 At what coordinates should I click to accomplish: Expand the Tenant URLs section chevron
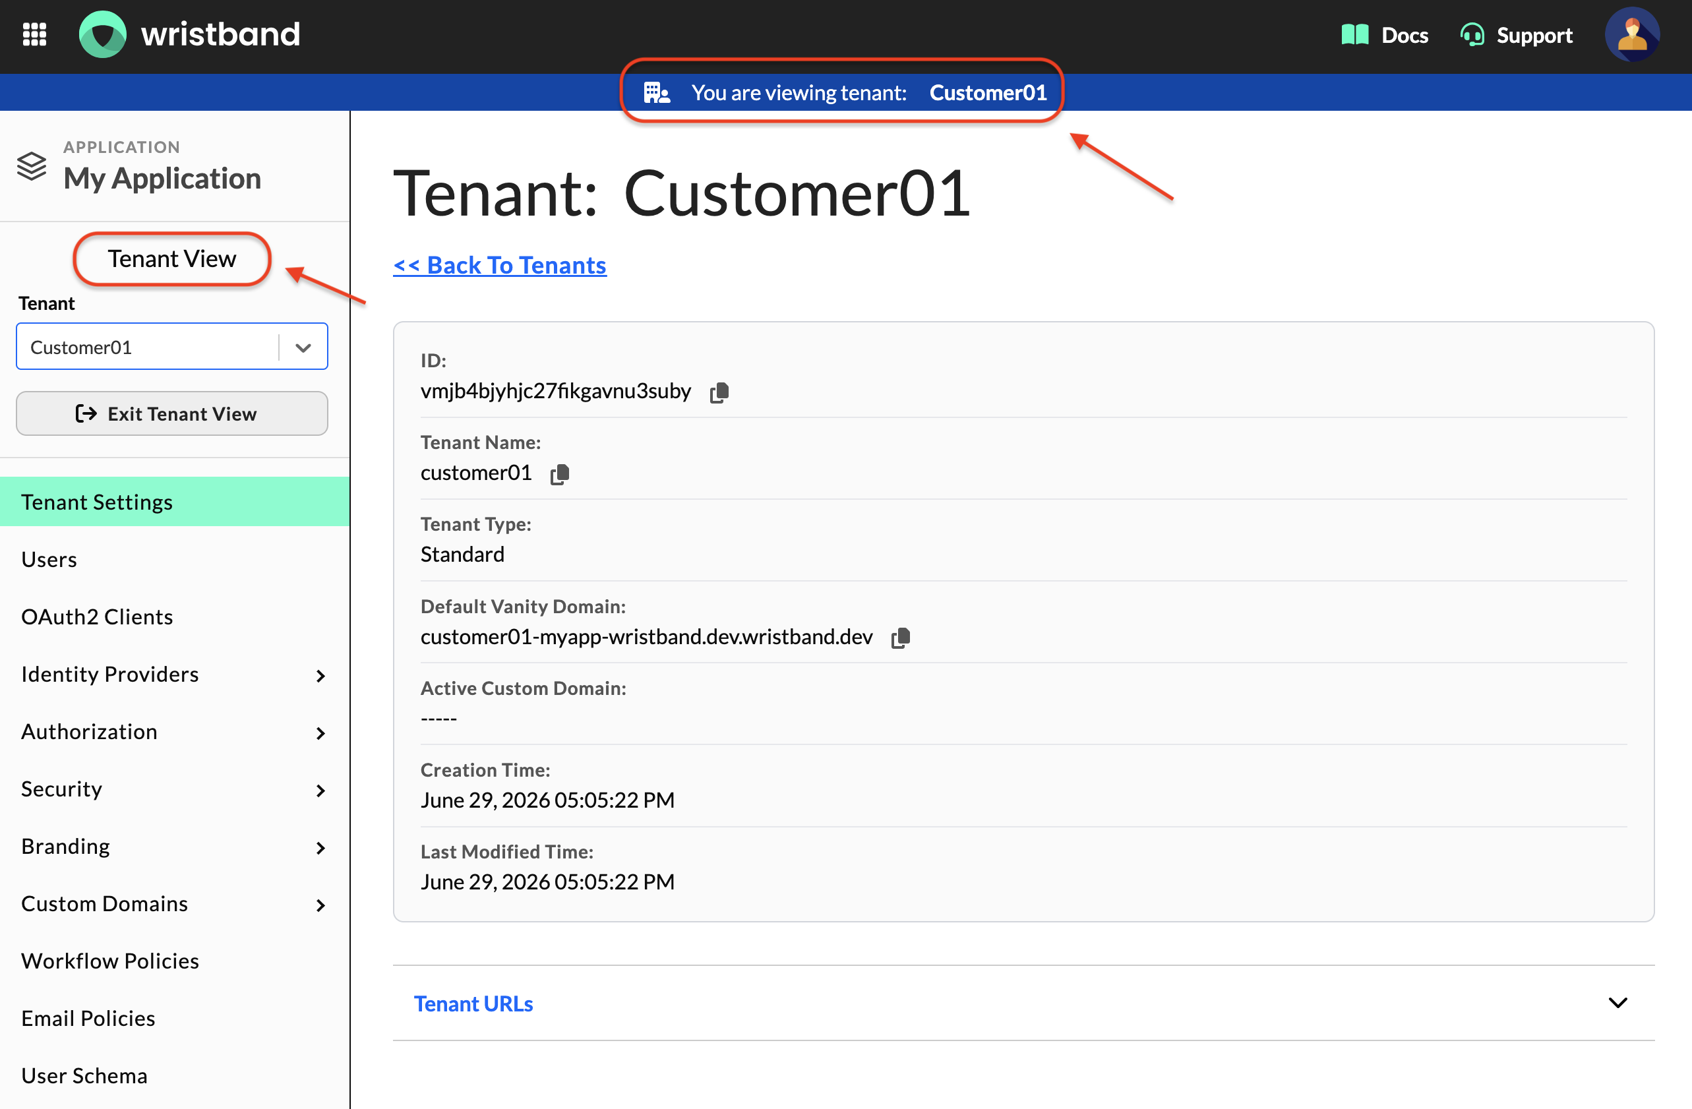pyautogui.click(x=1617, y=1003)
